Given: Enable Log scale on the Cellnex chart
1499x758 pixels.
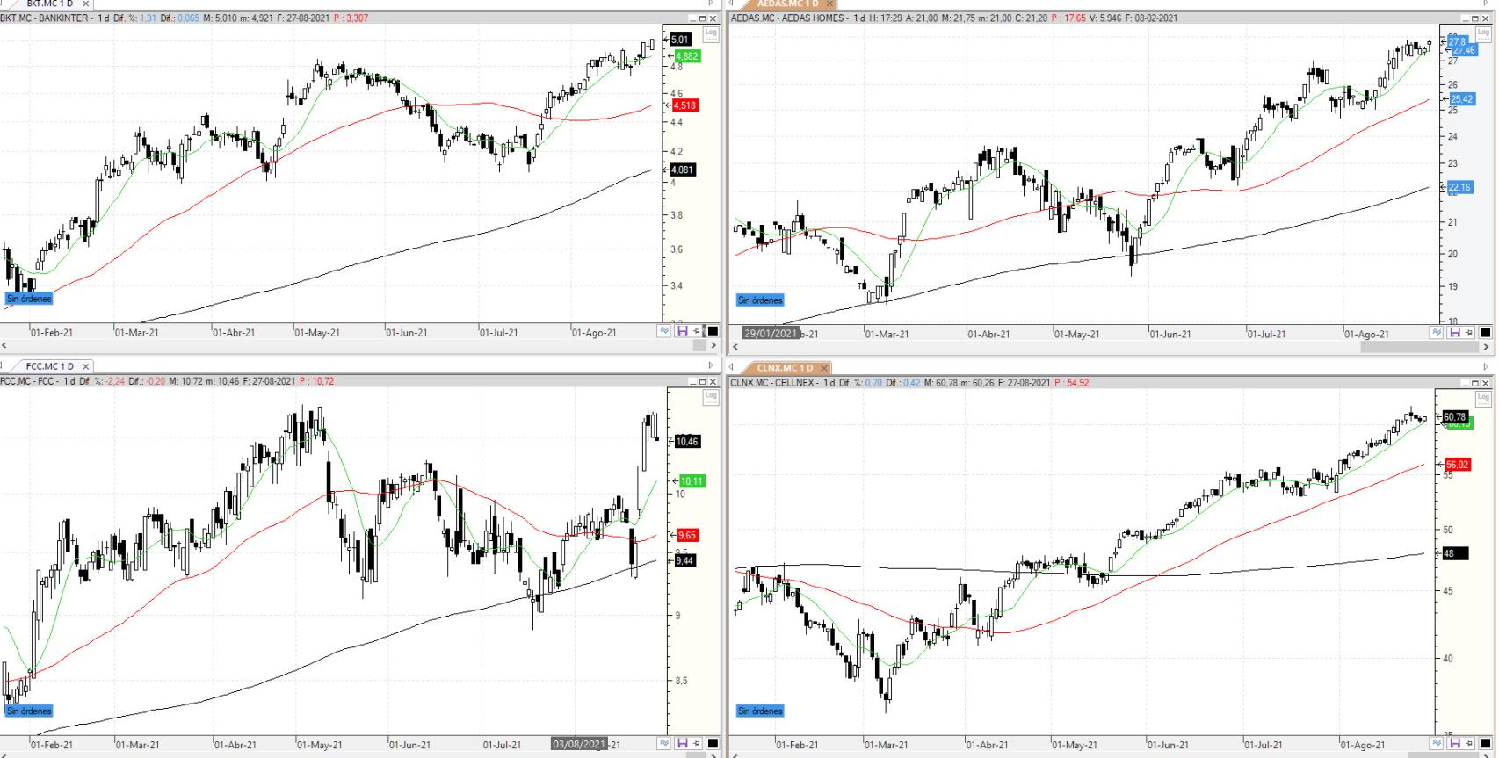Looking at the screenshot, I should click(1484, 396).
